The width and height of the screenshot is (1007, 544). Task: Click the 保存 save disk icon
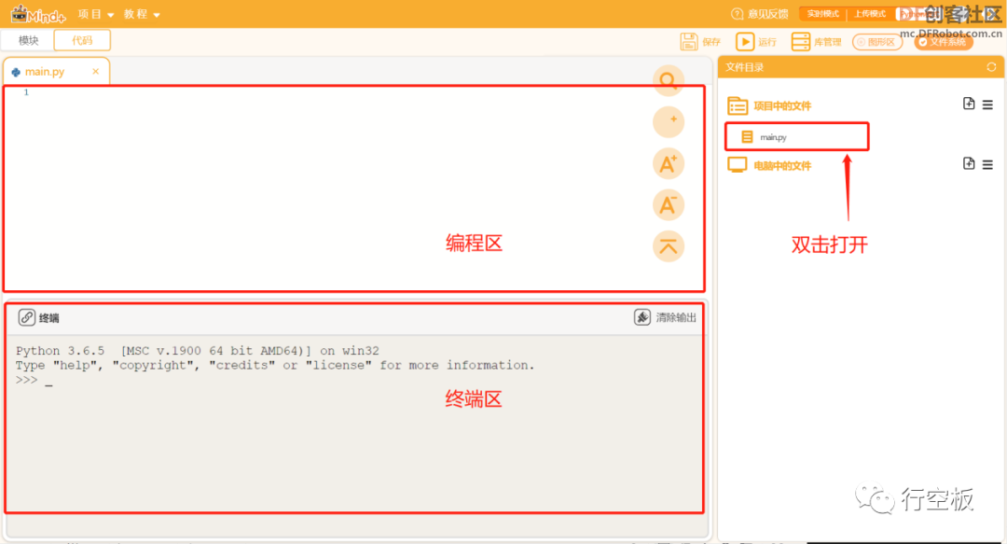pyautogui.click(x=689, y=42)
